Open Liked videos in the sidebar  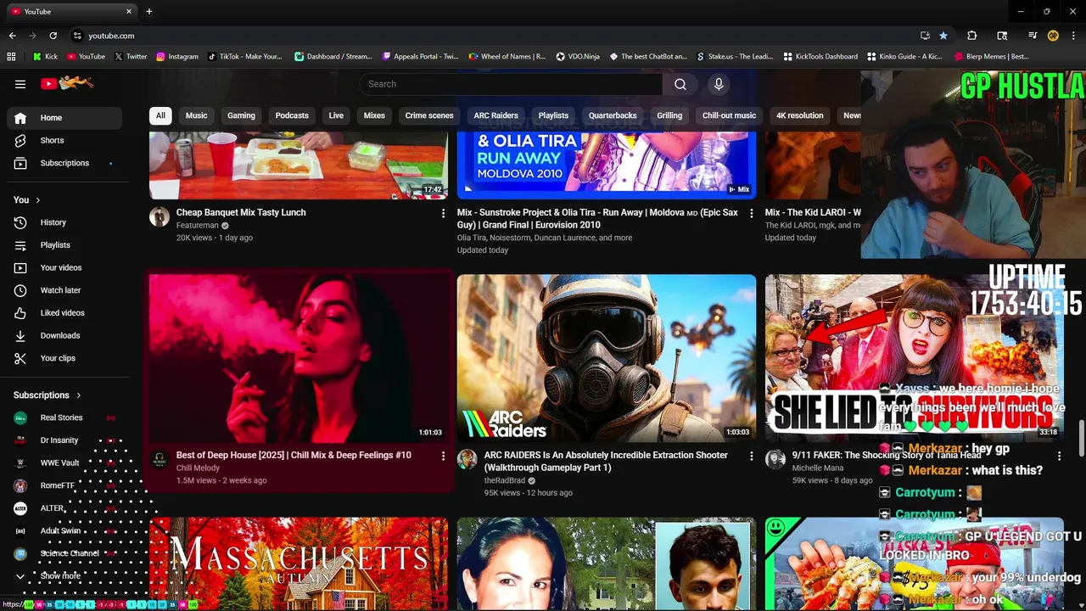click(64, 313)
